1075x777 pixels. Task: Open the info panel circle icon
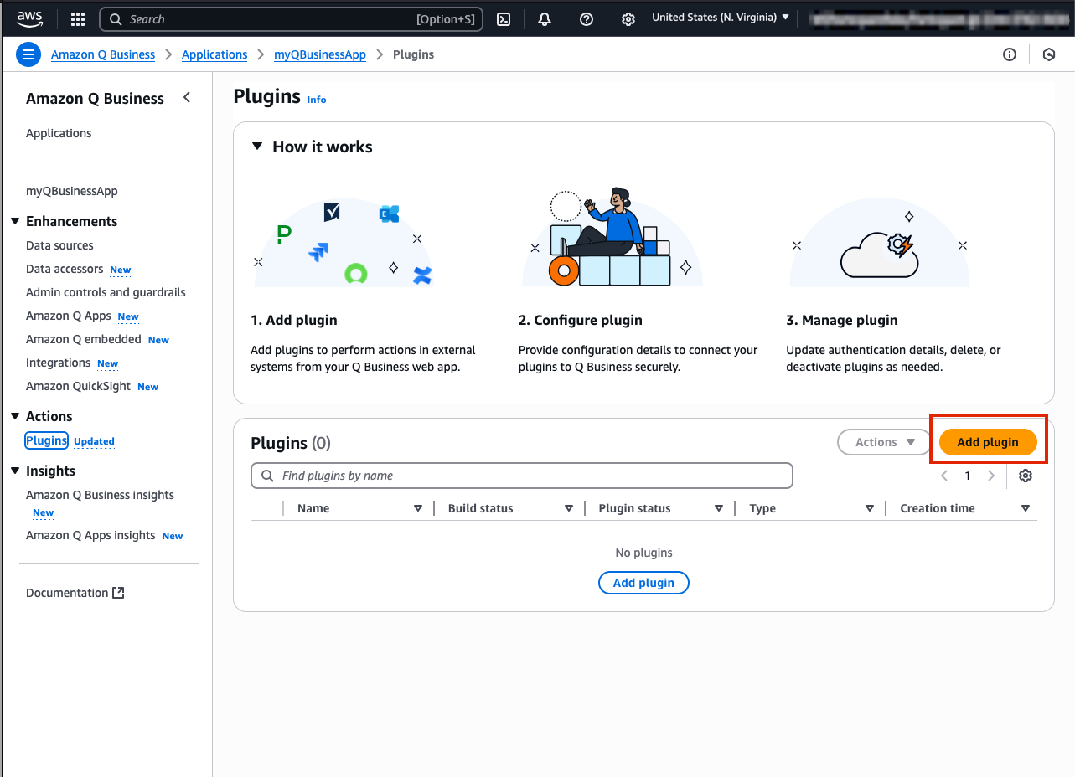coord(1010,55)
